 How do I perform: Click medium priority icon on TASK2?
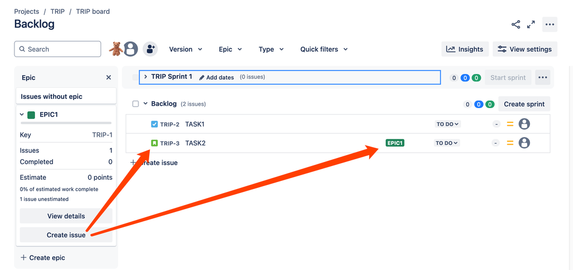[x=510, y=142]
